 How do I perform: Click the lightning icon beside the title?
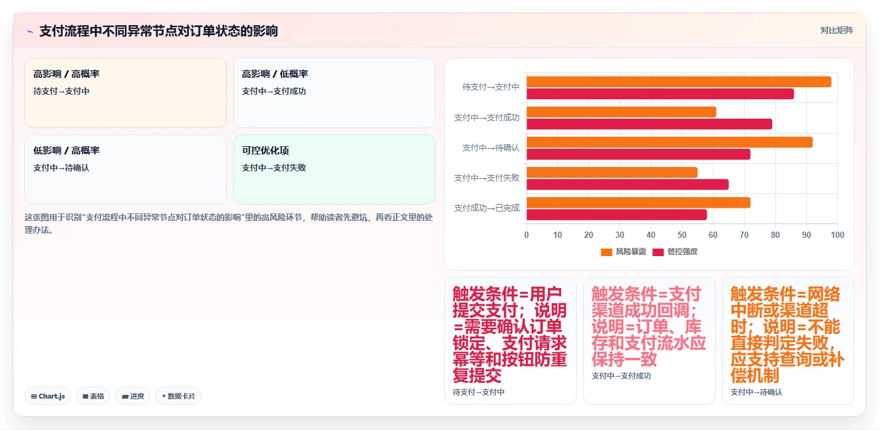[x=30, y=31]
